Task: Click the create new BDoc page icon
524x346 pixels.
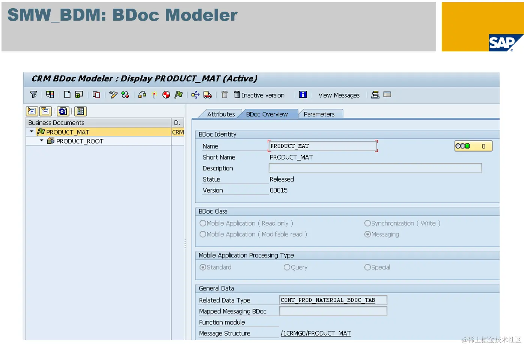Action: [x=67, y=95]
